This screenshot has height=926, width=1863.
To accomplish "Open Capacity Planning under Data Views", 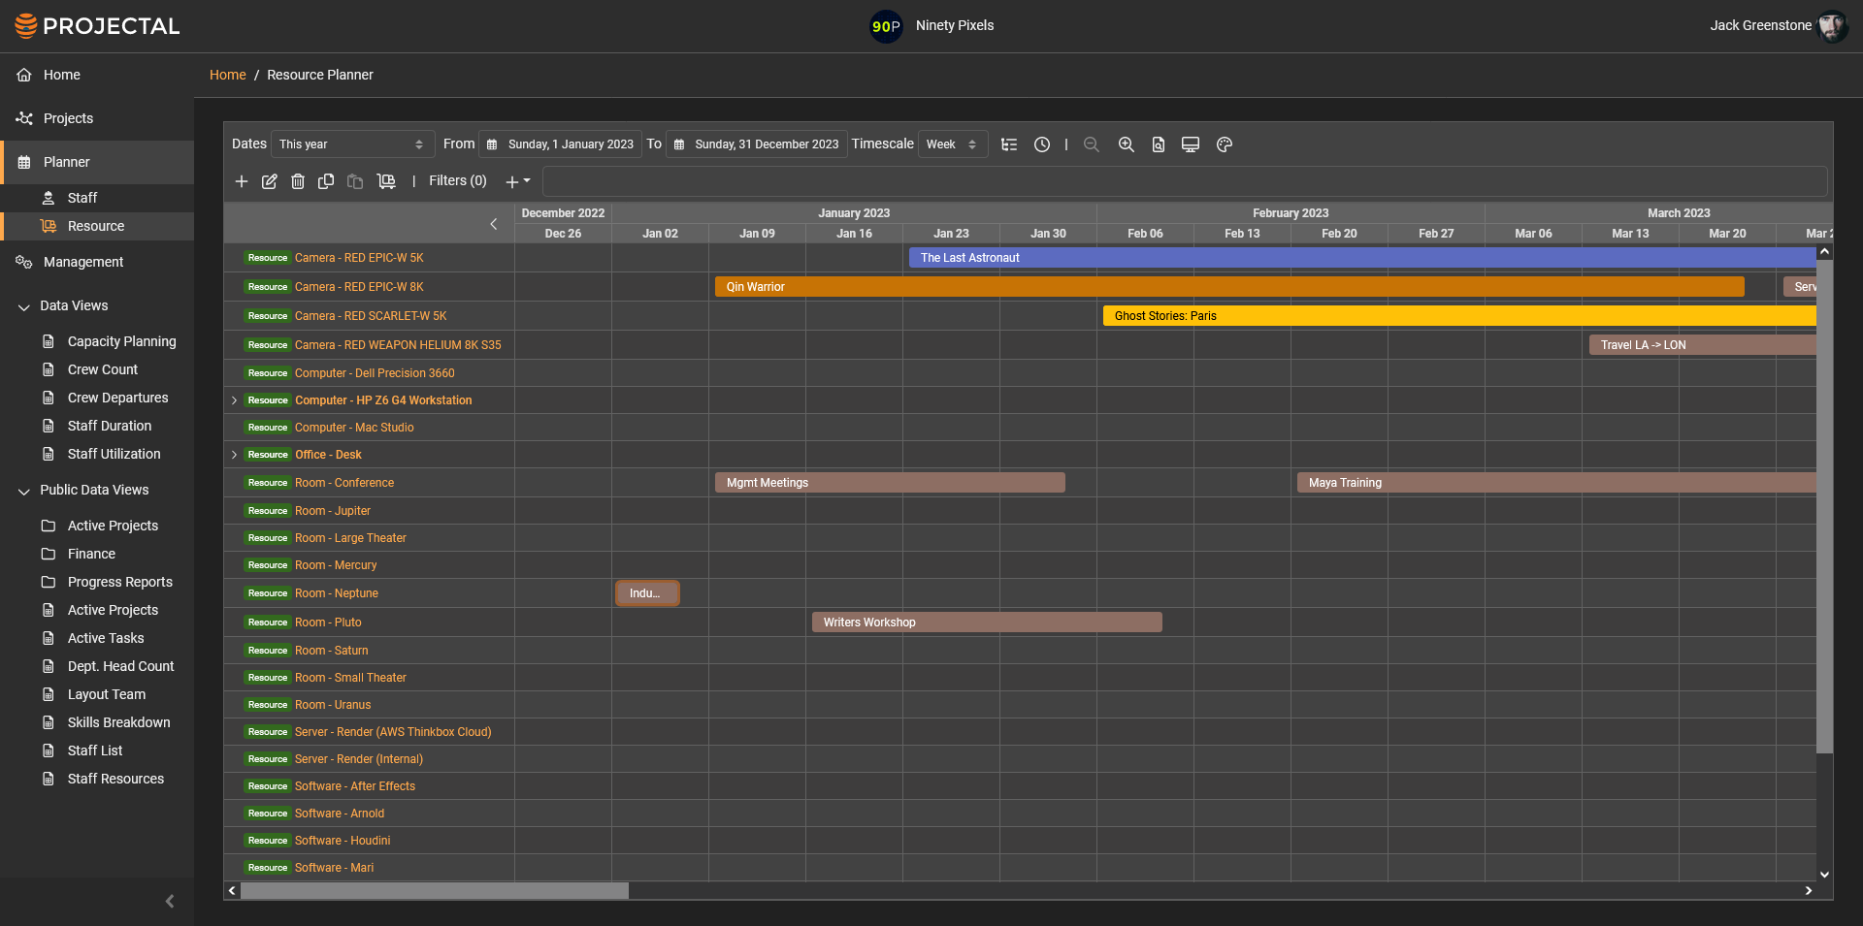I will point(121,341).
